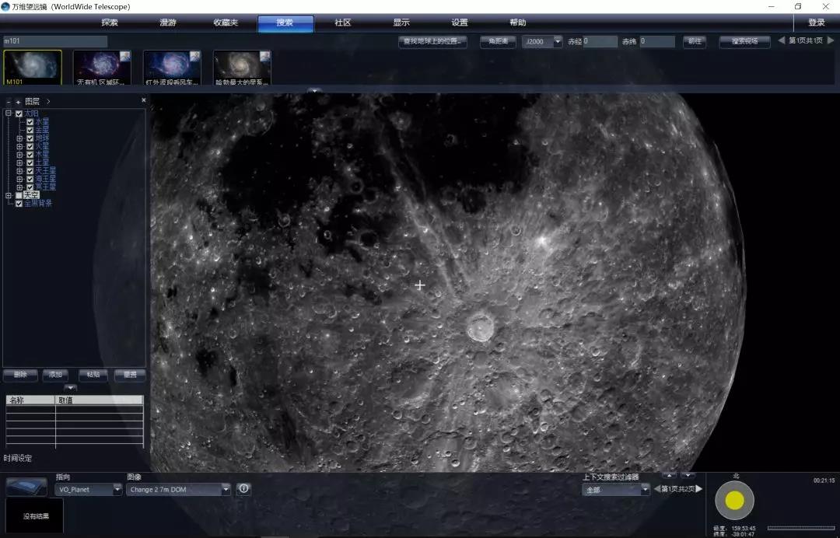The height and width of the screenshot is (538, 840).
Task: Select the M101 thumbnail result
Action: [x=33, y=68]
